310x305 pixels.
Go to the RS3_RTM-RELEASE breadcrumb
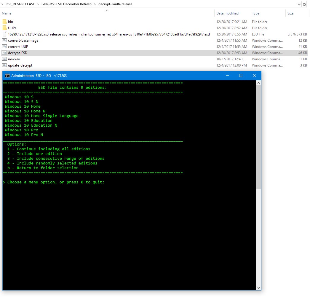[x=20, y=4]
